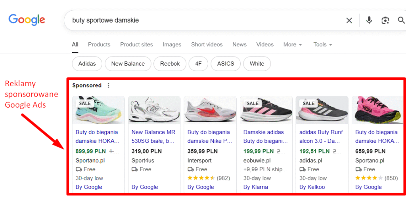The width and height of the screenshot is (406, 197).
Task: Open the white New Balance shoe image
Action: (154, 110)
